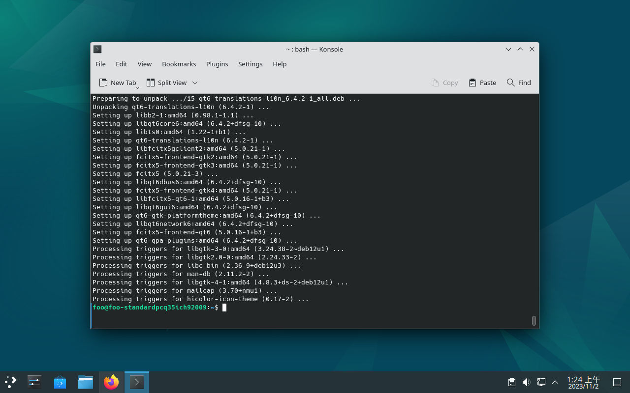Click the Split View toolbar icon

(151, 83)
